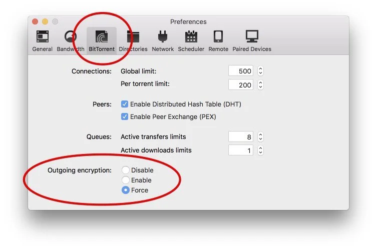Focus the Per torrent limit field
This screenshot has height=250, width=377.
(x=241, y=84)
